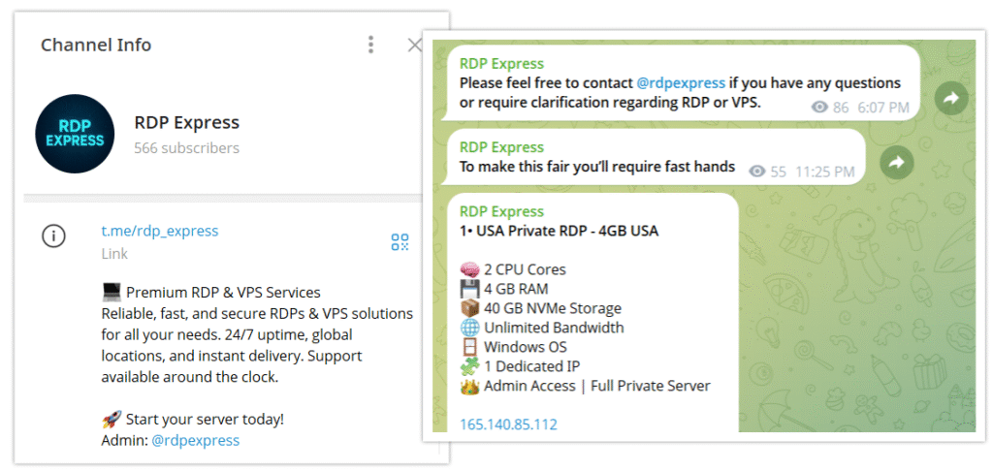The width and height of the screenshot is (993, 471).
Task: Click the 566 subscribers text
Action: coord(187,148)
